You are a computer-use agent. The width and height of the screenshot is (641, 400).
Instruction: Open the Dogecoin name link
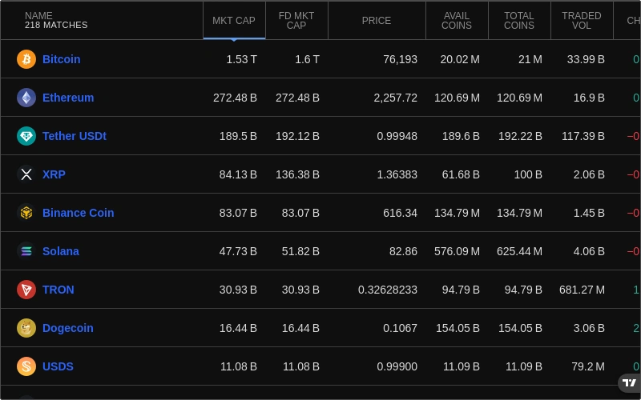(x=68, y=328)
